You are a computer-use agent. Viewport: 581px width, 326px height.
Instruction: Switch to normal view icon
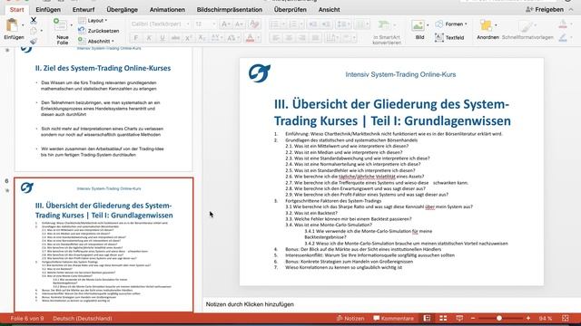click(x=427, y=318)
